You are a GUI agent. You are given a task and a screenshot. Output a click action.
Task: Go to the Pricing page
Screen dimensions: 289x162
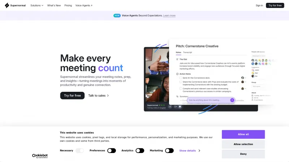coord(68,5)
